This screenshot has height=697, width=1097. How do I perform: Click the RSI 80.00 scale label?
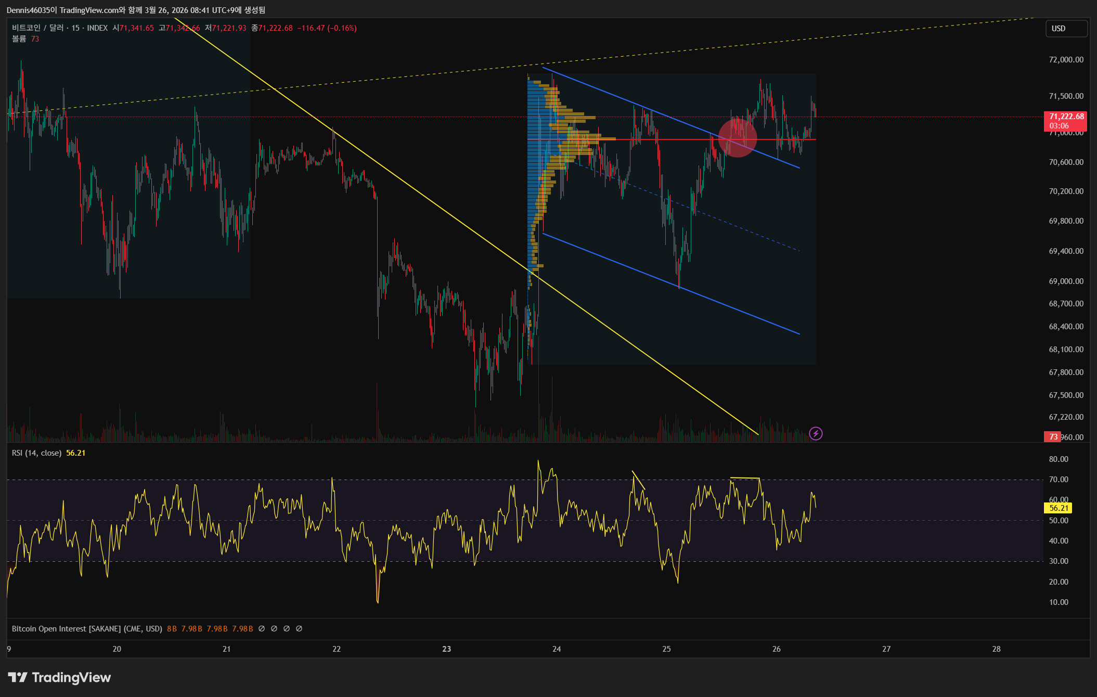pos(1059,459)
